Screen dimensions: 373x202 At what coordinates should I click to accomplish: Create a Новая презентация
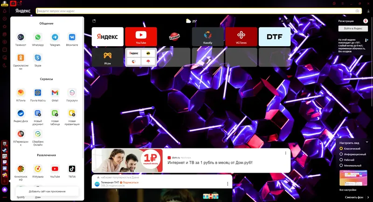[x=72, y=113]
